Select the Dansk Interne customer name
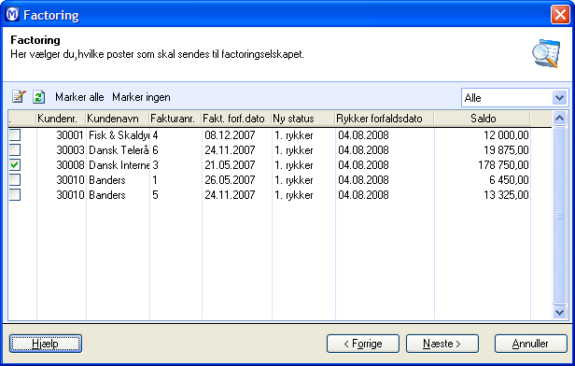 pos(119,165)
